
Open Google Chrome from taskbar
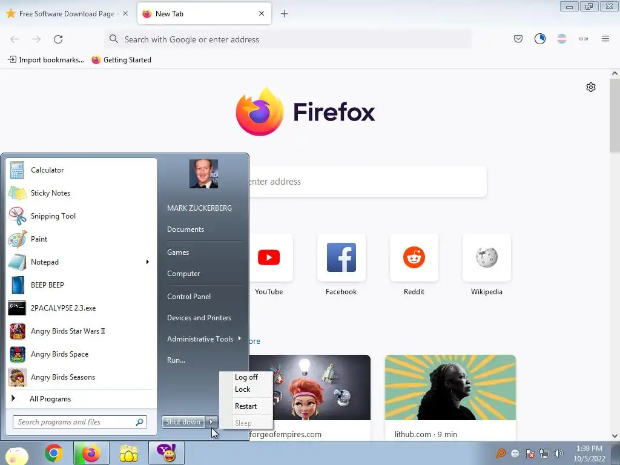pos(54,453)
